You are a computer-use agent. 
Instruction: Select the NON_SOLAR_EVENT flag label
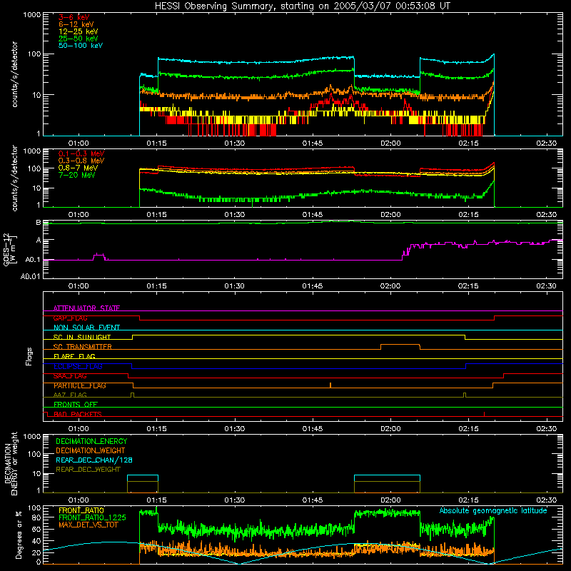pyautogui.click(x=86, y=328)
